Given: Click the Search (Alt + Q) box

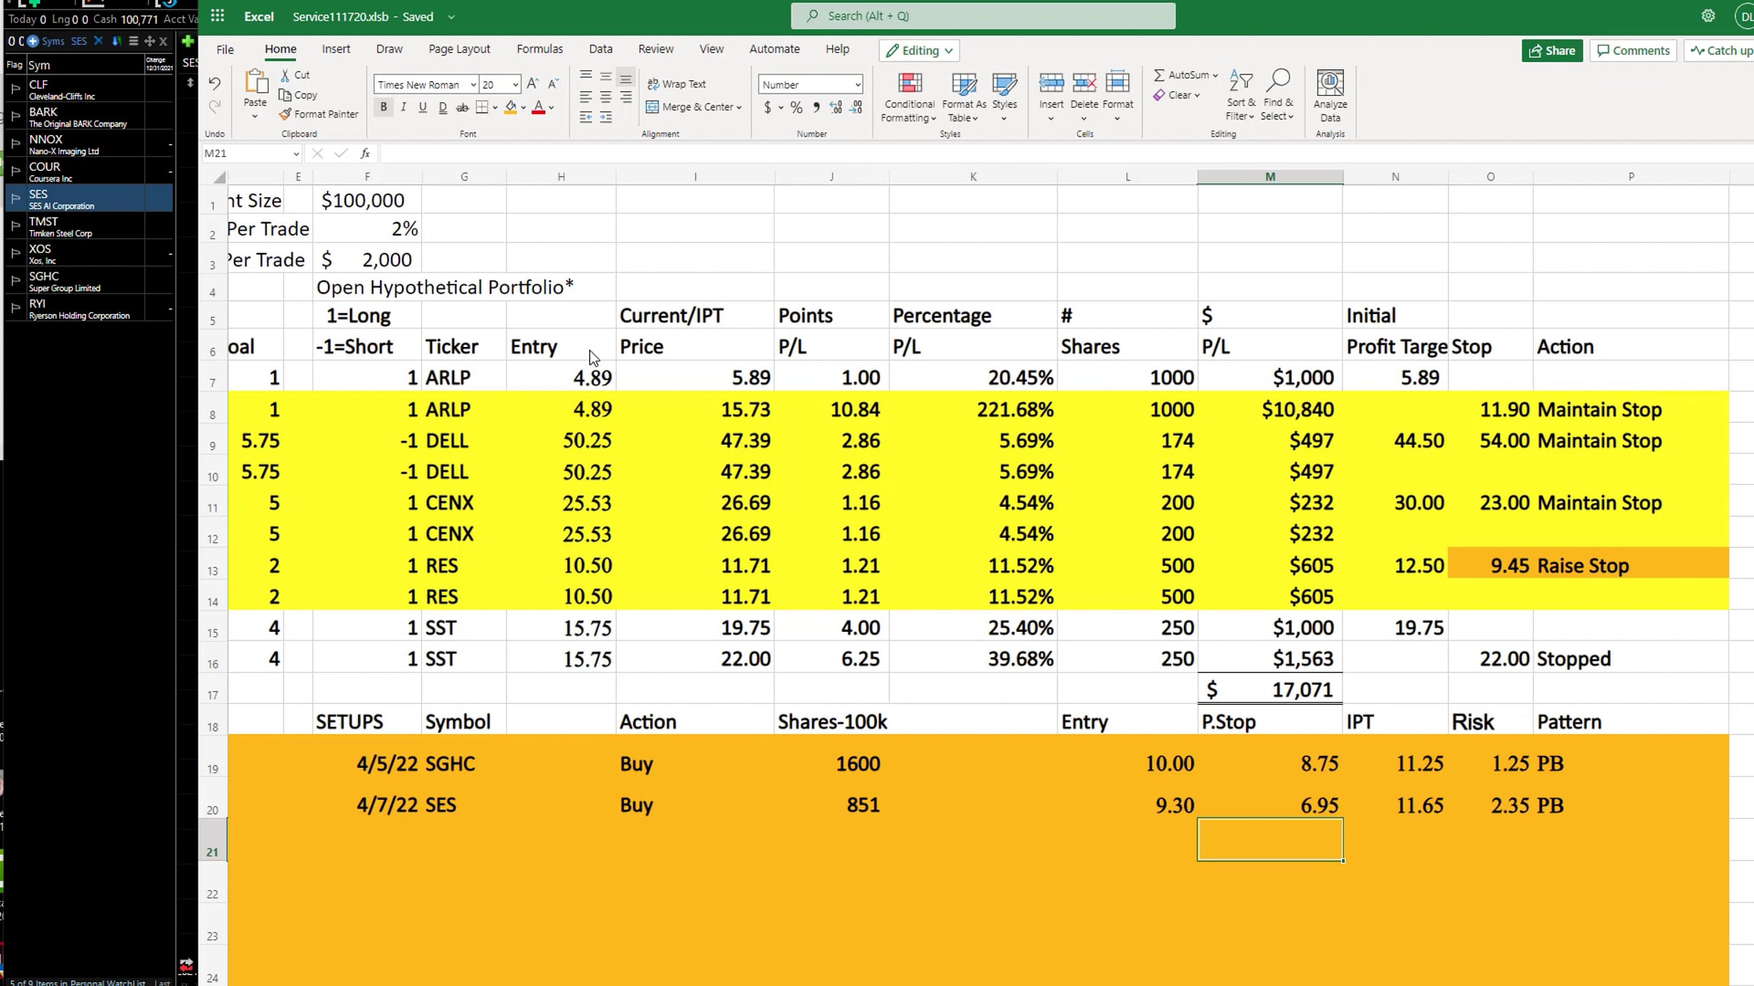Looking at the screenshot, I should click(x=983, y=16).
